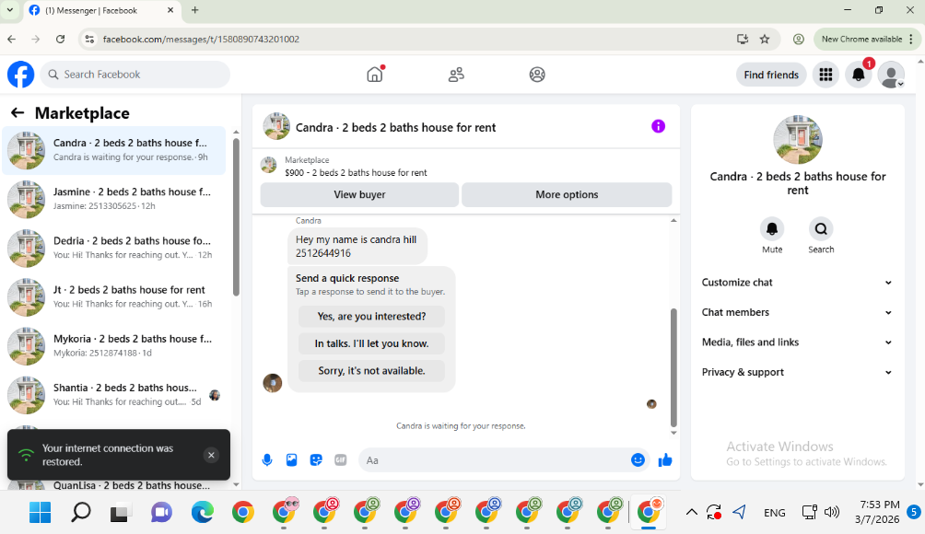
Task: Open the Dedria conversation
Action: 114,249
